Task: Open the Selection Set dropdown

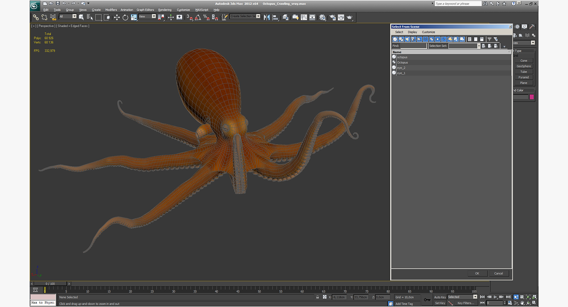Action: click(x=479, y=46)
